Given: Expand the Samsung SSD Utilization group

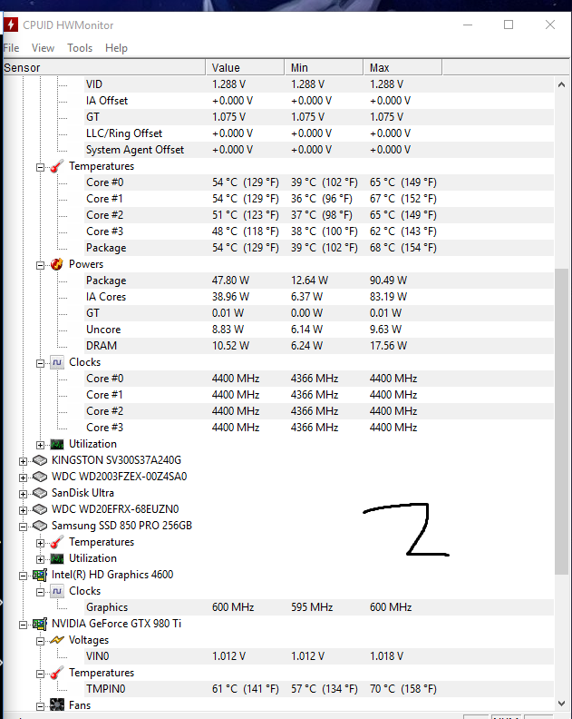Looking at the screenshot, I should pyautogui.click(x=40, y=559).
